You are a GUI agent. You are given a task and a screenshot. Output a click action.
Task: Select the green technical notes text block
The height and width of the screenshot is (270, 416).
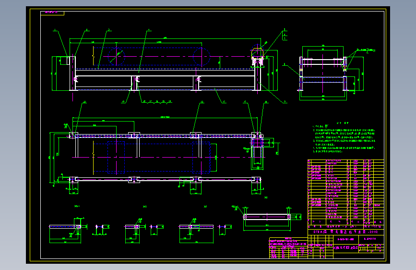[344, 137]
